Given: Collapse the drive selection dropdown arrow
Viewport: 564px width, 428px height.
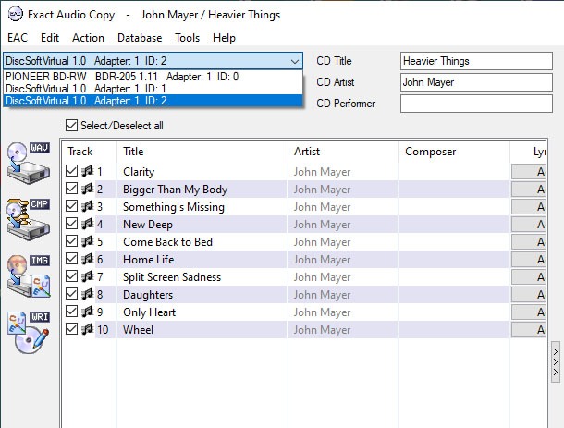Looking at the screenshot, I should pyautogui.click(x=295, y=61).
